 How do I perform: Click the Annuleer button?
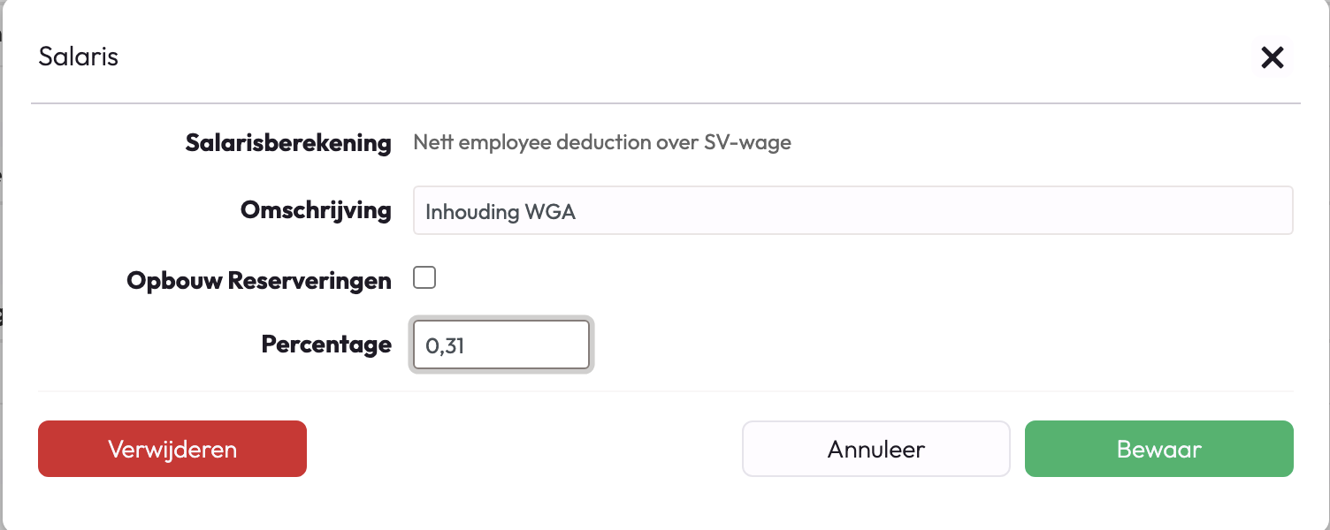[875, 449]
